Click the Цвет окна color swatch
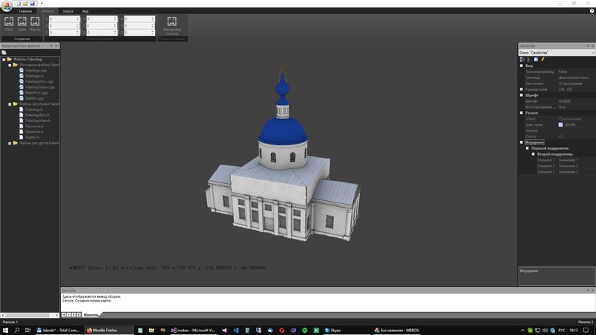The image size is (596, 335). pos(561,124)
